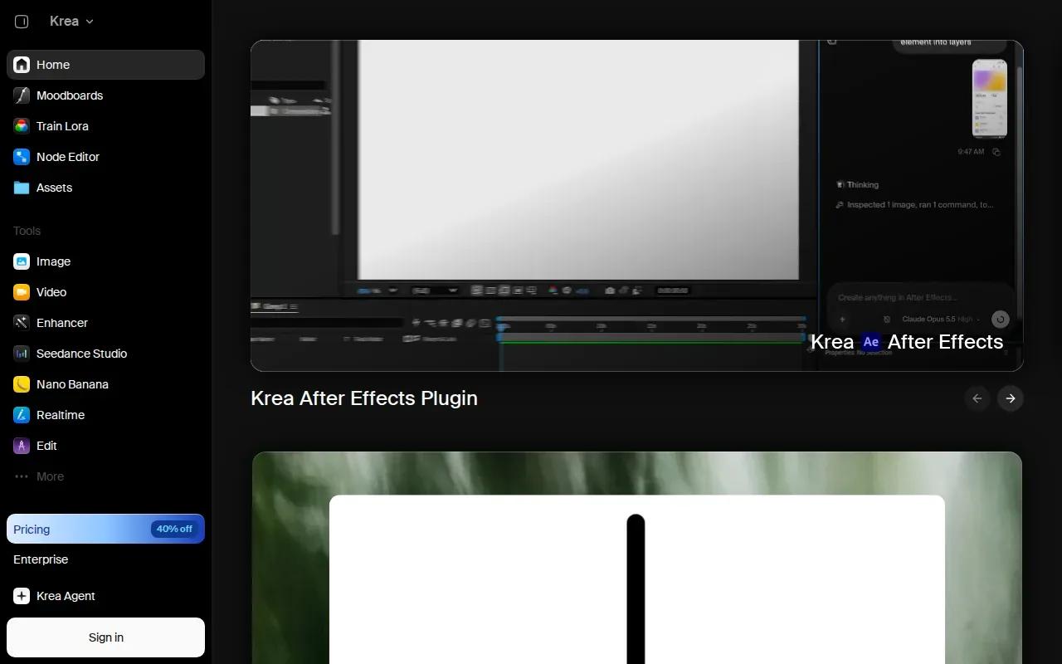Click the Edit tool icon

point(22,446)
